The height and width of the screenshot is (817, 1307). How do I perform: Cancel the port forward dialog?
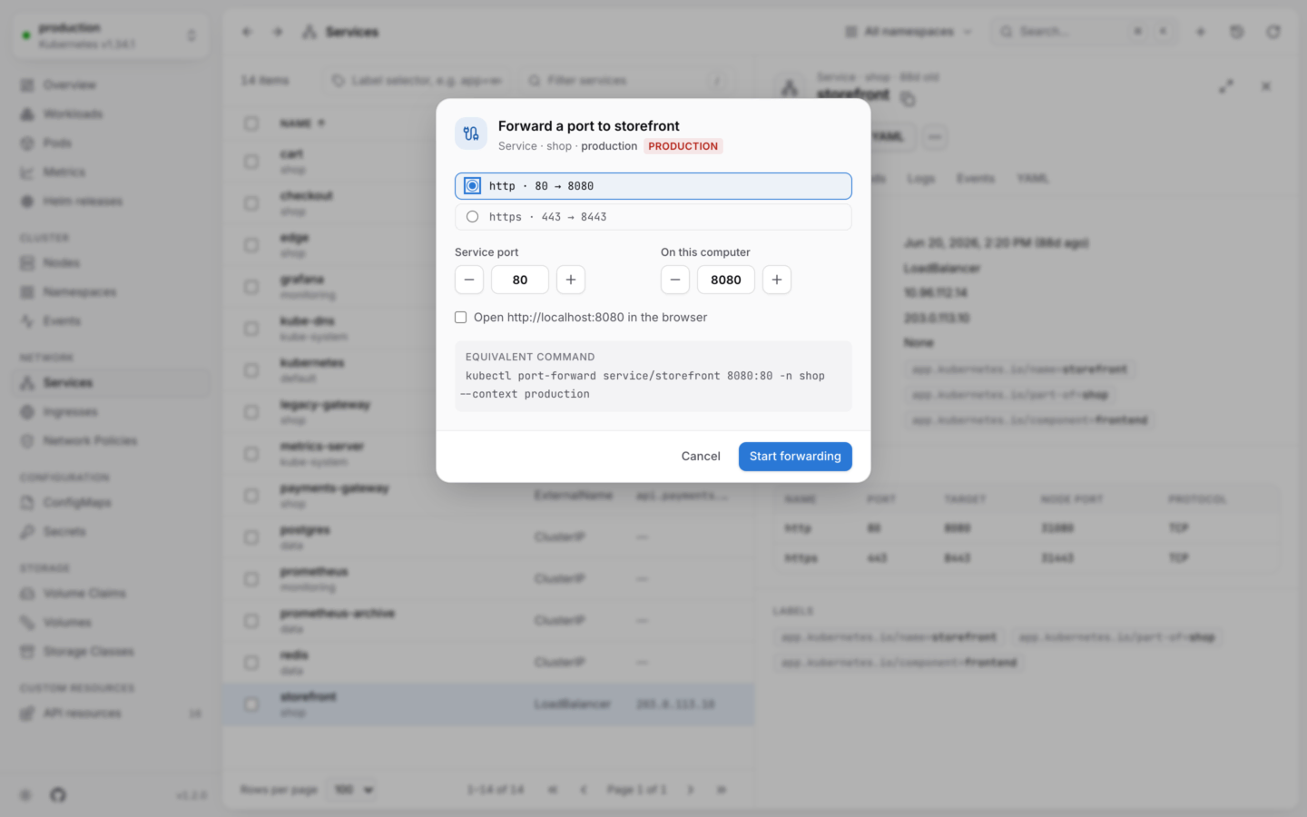click(701, 457)
